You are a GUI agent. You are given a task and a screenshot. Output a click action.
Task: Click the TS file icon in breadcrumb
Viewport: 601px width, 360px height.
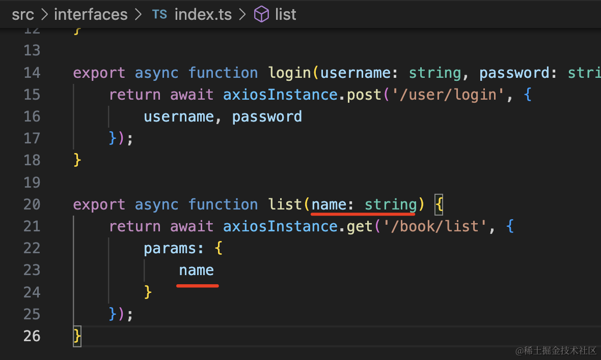coord(159,15)
